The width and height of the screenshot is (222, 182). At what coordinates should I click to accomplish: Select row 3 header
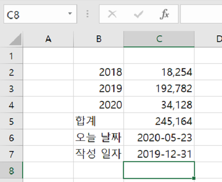[12, 89]
